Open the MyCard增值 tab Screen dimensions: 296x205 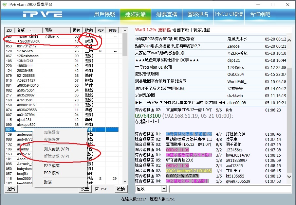(x=229, y=14)
